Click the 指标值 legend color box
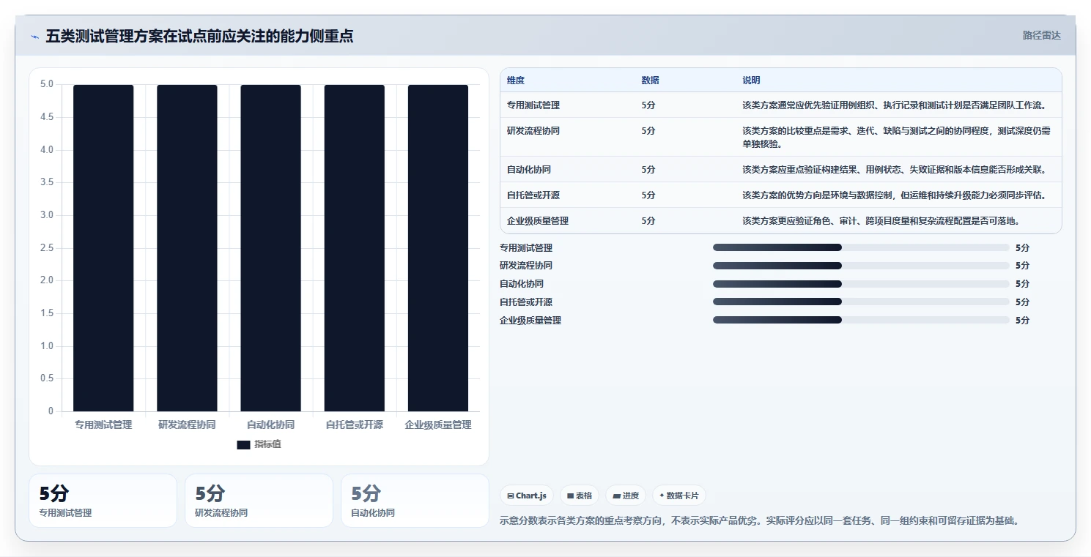The height and width of the screenshot is (557, 1091). 243,444
